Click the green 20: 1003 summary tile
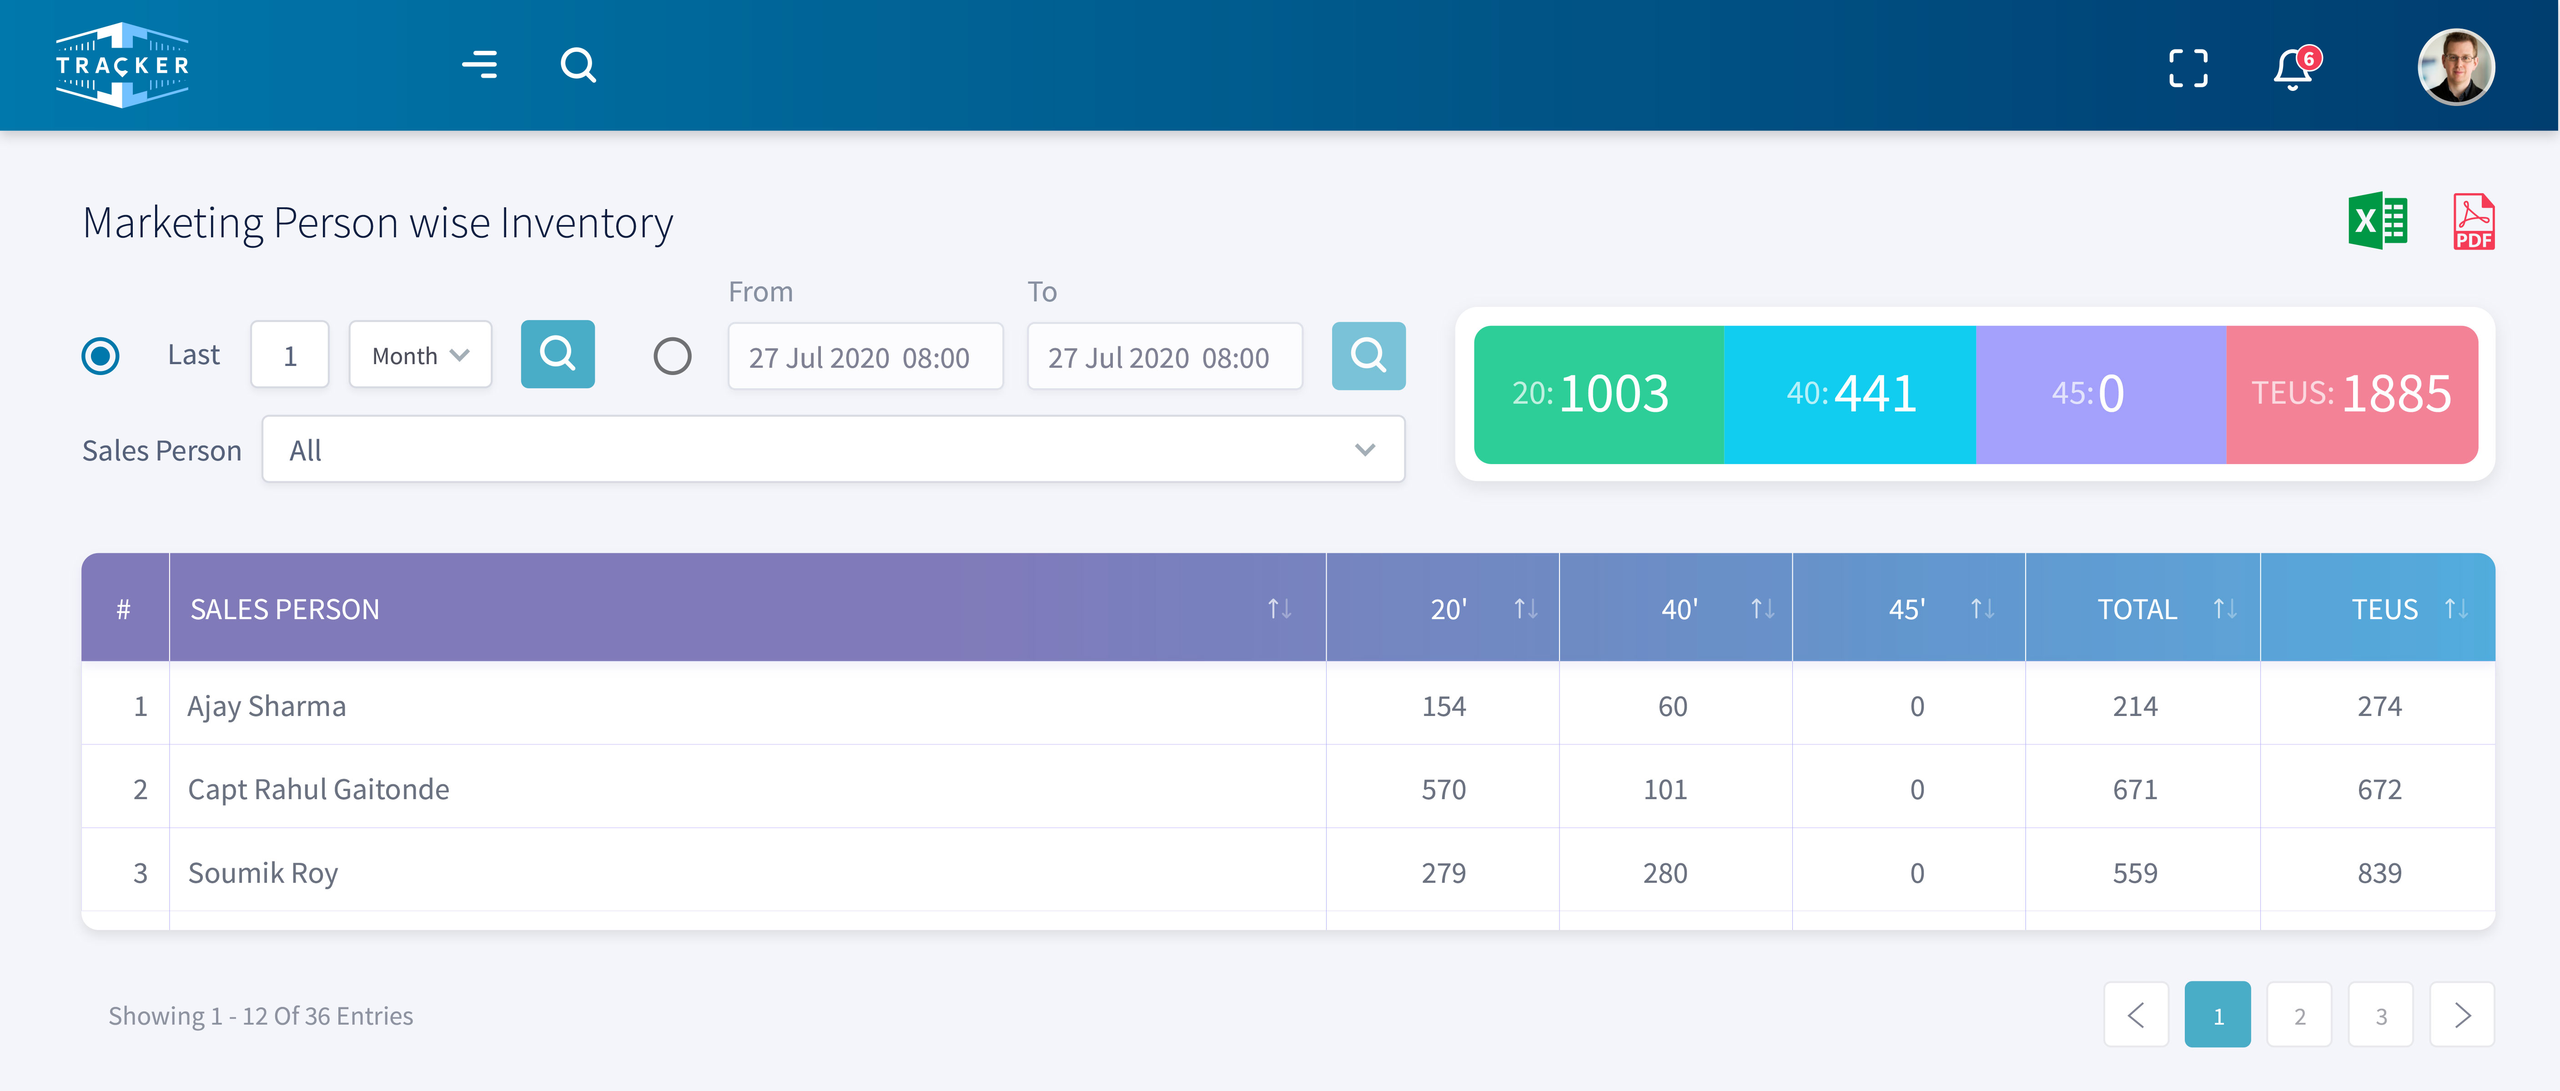This screenshot has height=1091, width=2560. 1599,395
